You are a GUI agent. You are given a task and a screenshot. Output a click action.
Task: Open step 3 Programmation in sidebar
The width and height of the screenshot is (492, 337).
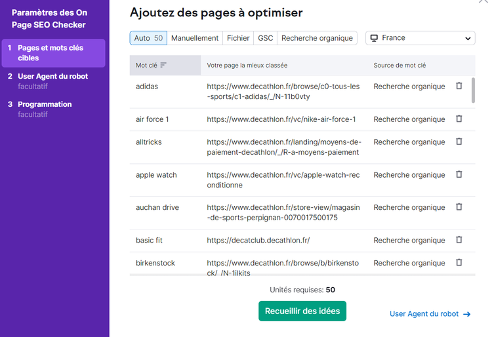53,109
